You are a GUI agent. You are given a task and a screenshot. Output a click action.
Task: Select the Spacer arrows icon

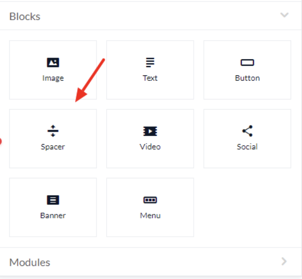pyautogui.click(x=53, y=131)
